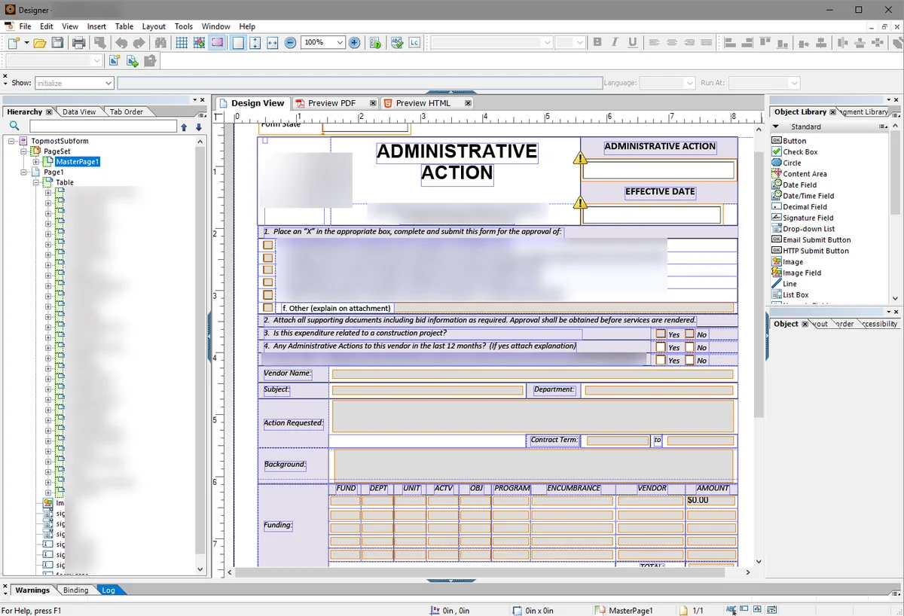Open the Binding tab at bottom
Screen dimensions: 904x616
click(75, 590)
